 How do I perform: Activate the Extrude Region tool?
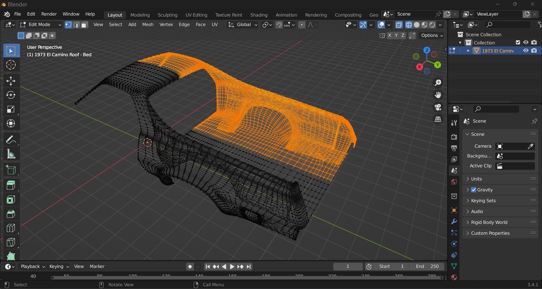[11, 185]
